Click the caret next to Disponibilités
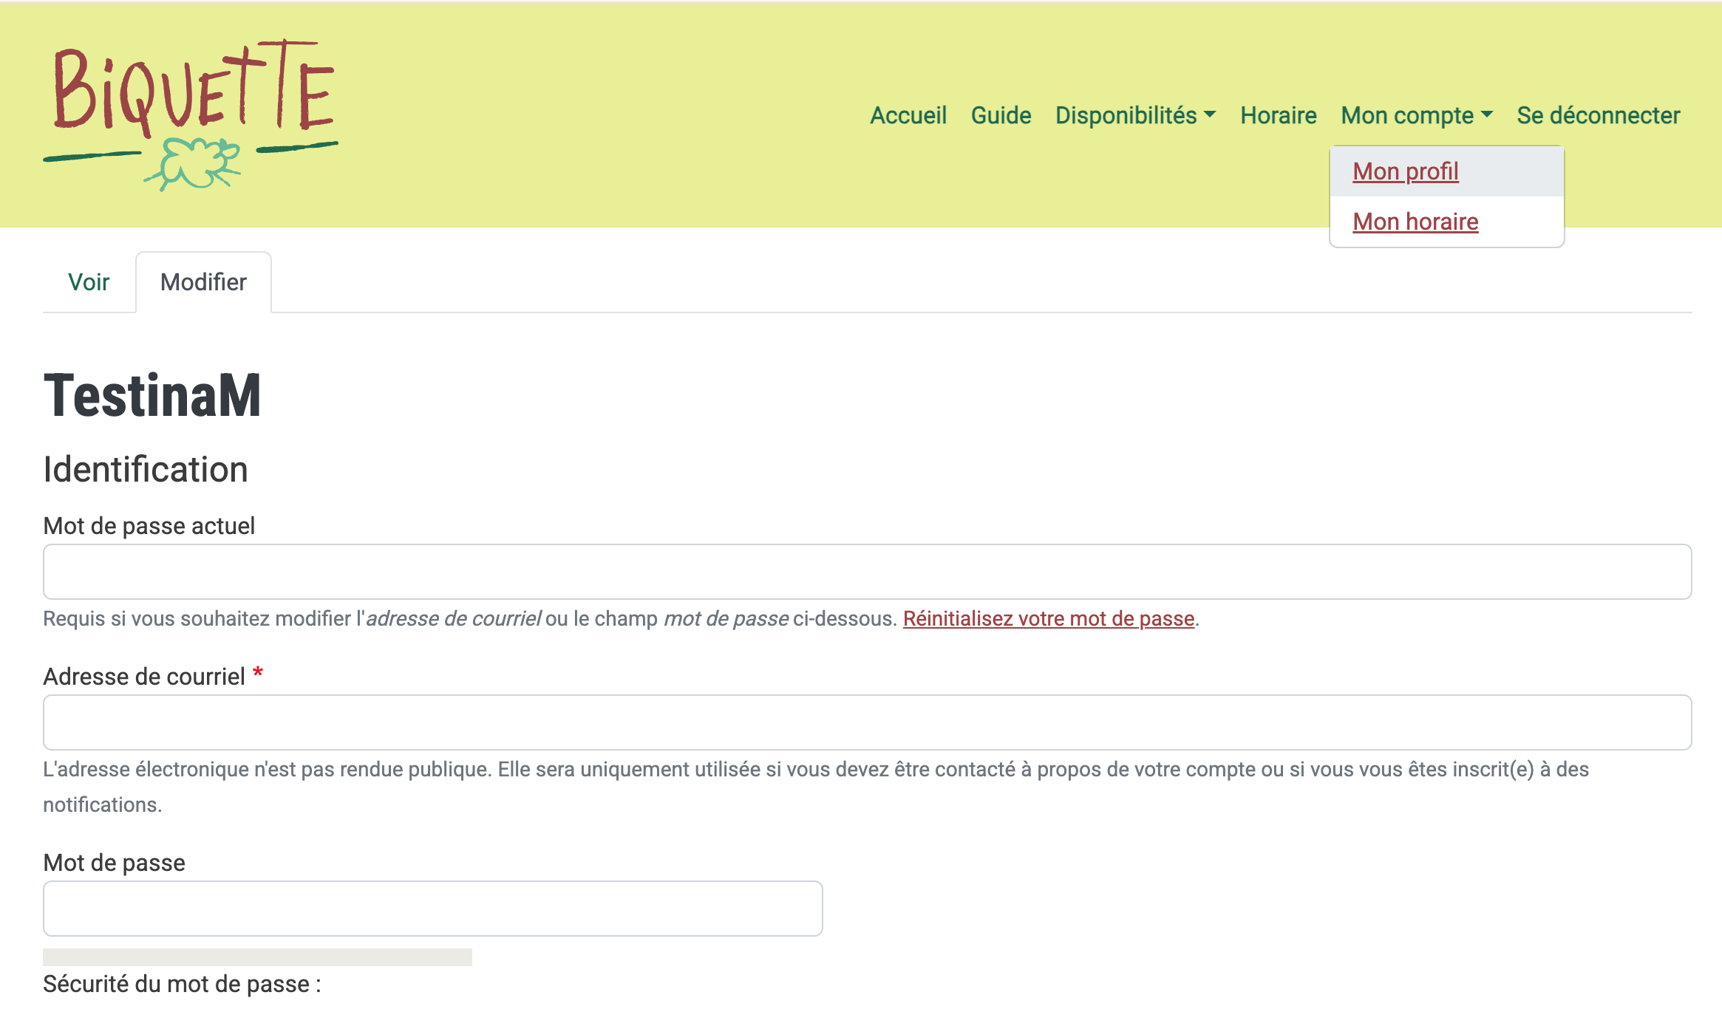The image size is (1722, 1012). (1210, 115)
